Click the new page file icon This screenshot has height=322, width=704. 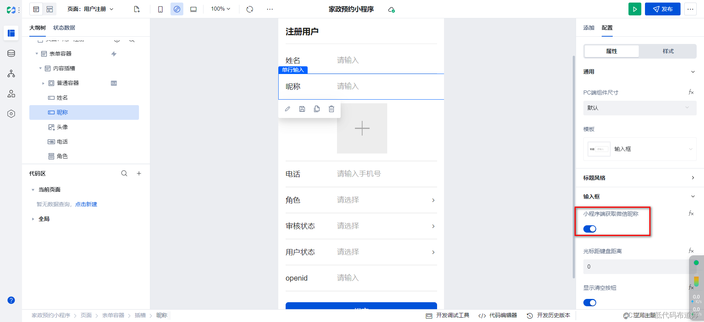coord(137,9)
